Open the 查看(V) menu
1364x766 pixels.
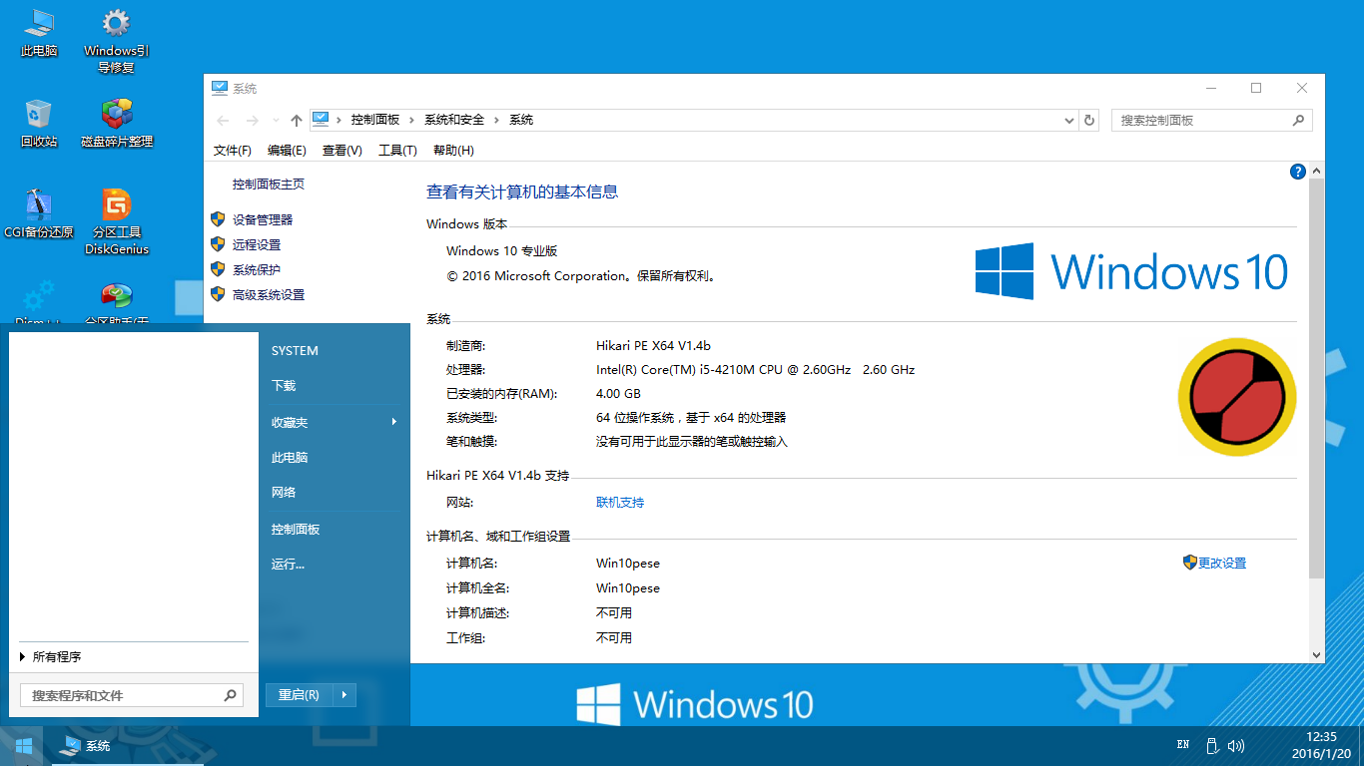[x=342, y=151]
